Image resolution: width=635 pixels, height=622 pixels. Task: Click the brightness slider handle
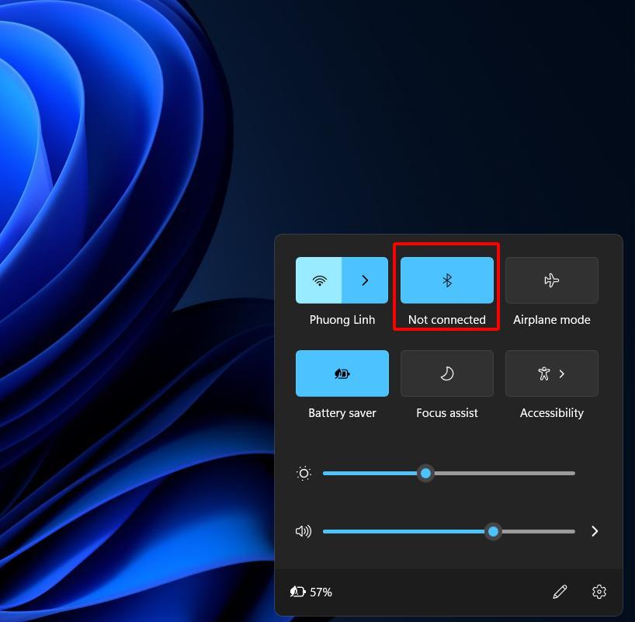pyautogui.click(x=425, y=473)
